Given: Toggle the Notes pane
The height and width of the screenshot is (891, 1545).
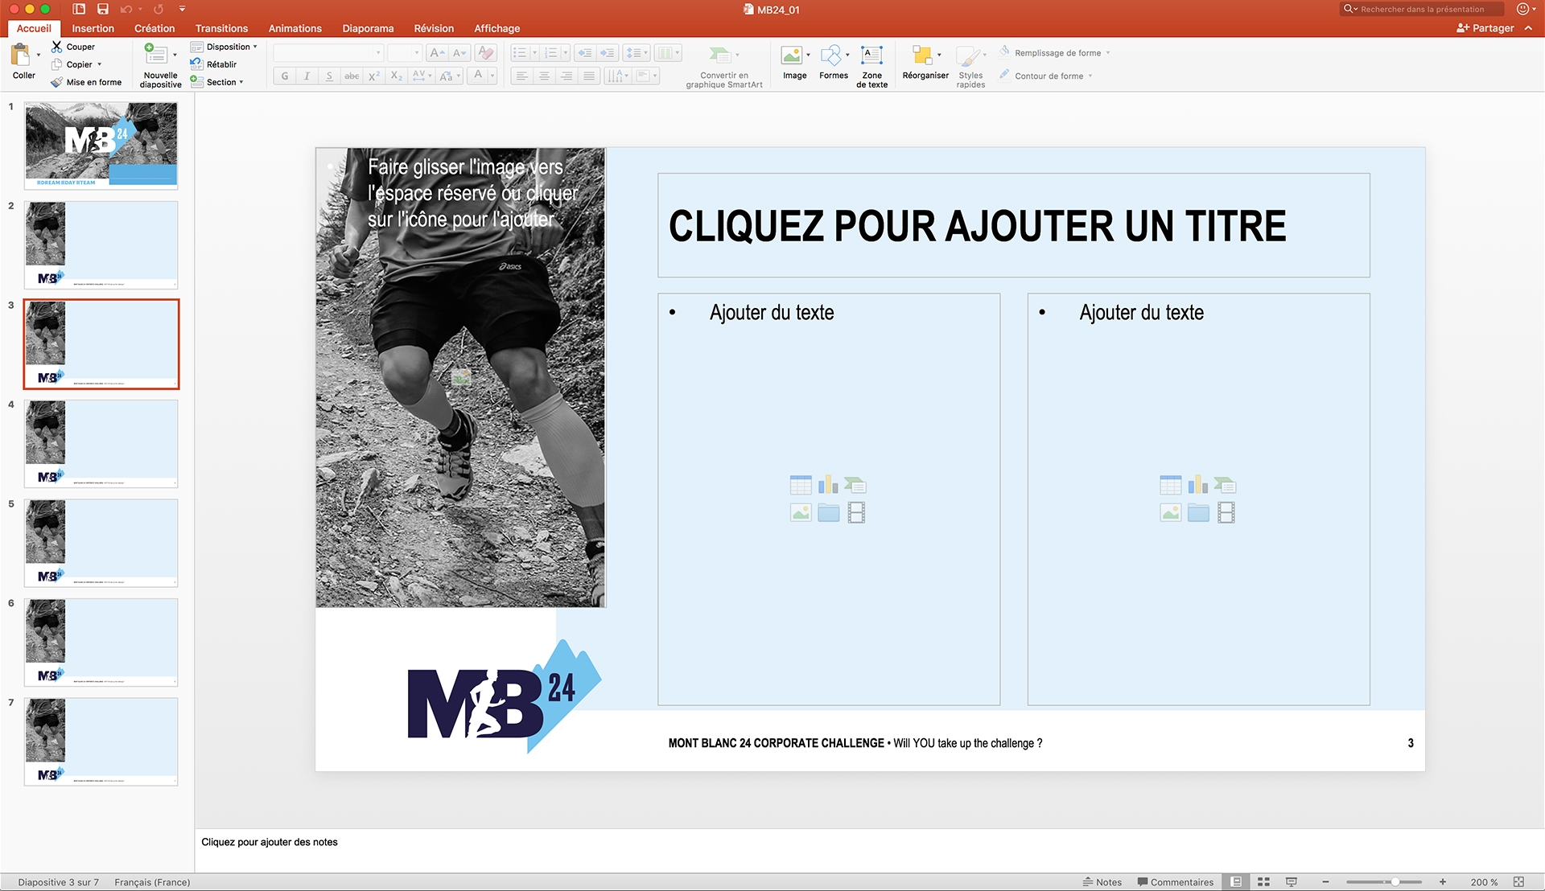Looking at the screenshot, I should point(1102,882).
